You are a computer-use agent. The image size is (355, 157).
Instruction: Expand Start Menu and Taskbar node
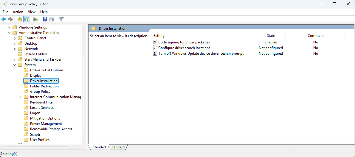click(15, 60)
